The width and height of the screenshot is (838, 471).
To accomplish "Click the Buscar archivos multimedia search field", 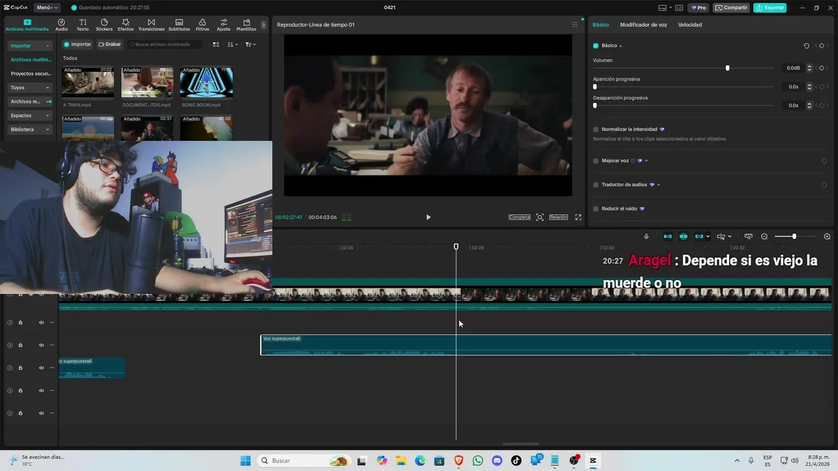I will point(165,44).
